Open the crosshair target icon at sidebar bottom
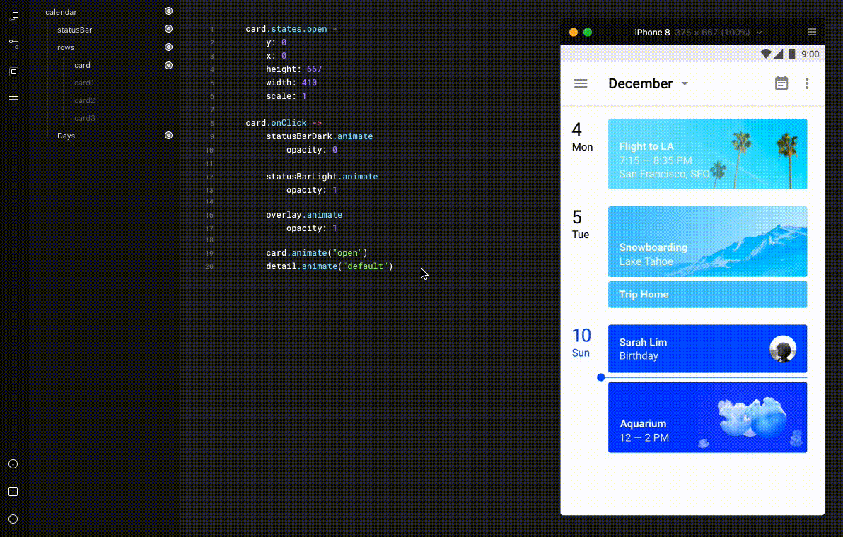The height and width of the screenshot is (537, 843). point(13,519)
